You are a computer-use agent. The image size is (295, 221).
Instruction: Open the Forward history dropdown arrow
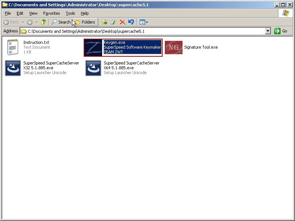click(x=37, y=22)
